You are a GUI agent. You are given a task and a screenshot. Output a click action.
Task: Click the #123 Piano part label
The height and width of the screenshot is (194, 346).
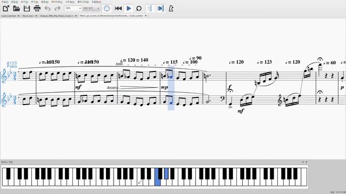click(x=12, y=65)
